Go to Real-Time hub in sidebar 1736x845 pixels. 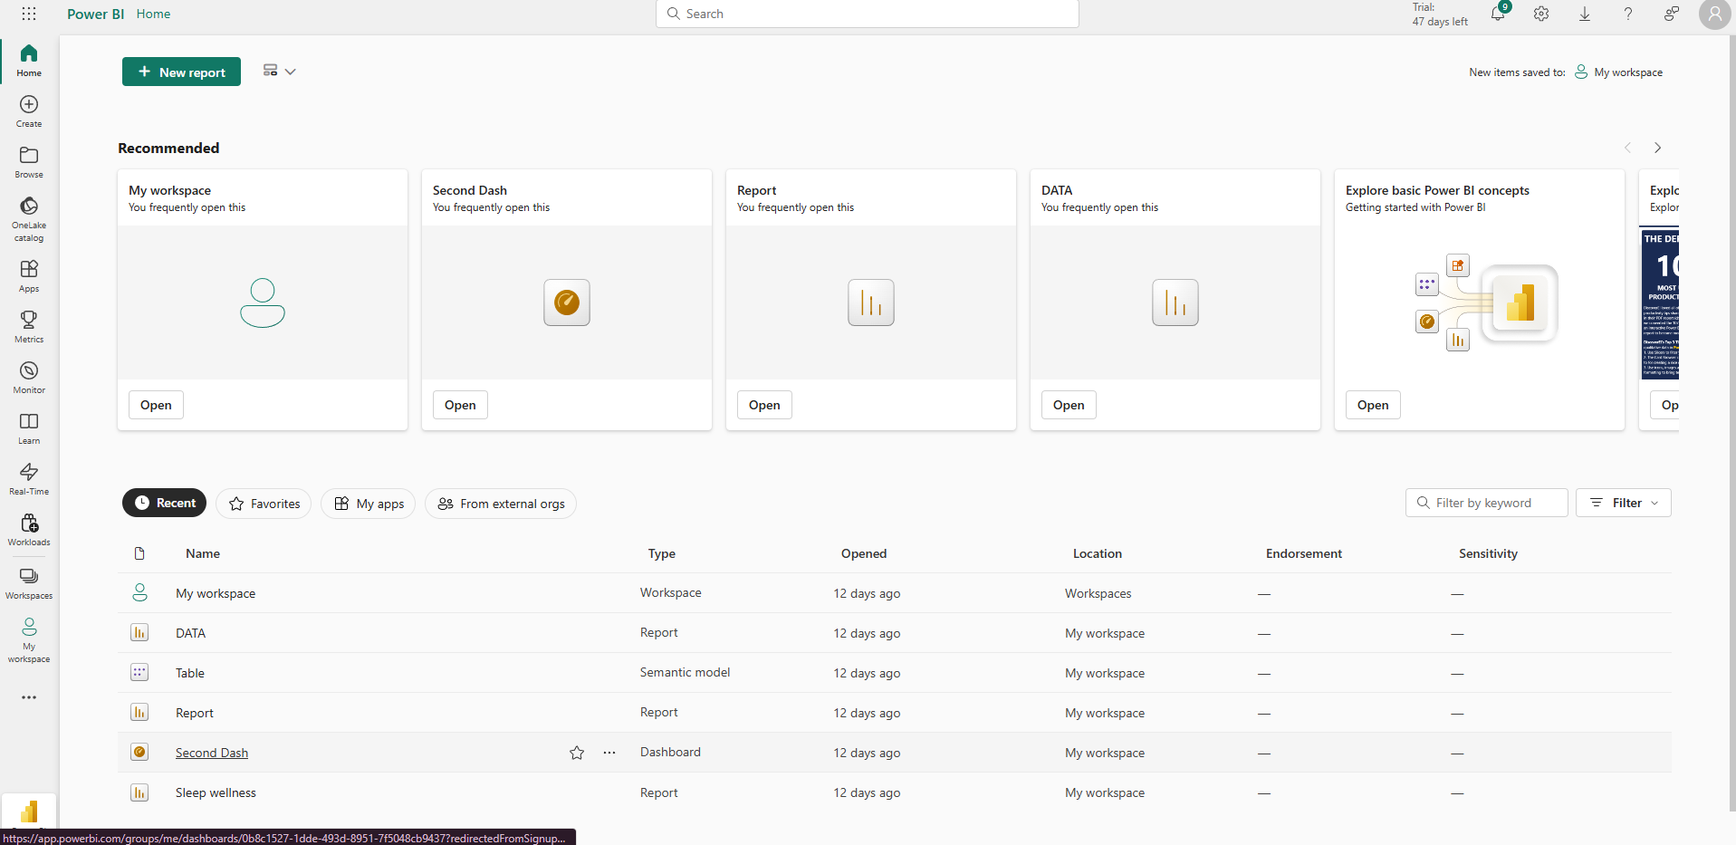(29, 478)
